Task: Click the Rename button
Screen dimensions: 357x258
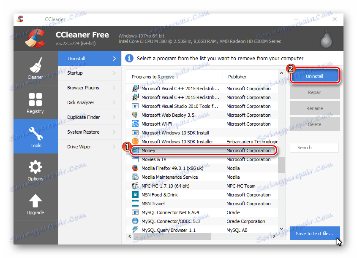Action: 315,108
